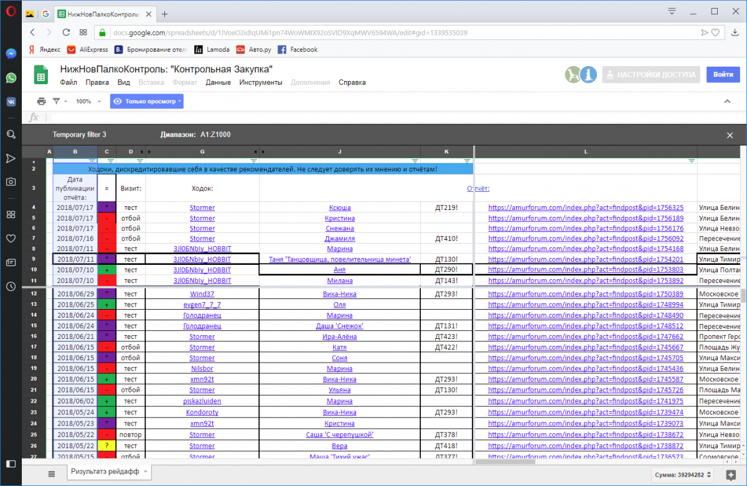747x486 pixels.
Task: Open the 'Инструменты' menu
Action: coord(260,82)
